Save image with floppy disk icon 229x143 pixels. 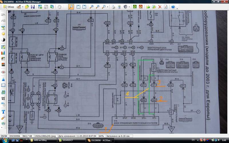point(33,7)
